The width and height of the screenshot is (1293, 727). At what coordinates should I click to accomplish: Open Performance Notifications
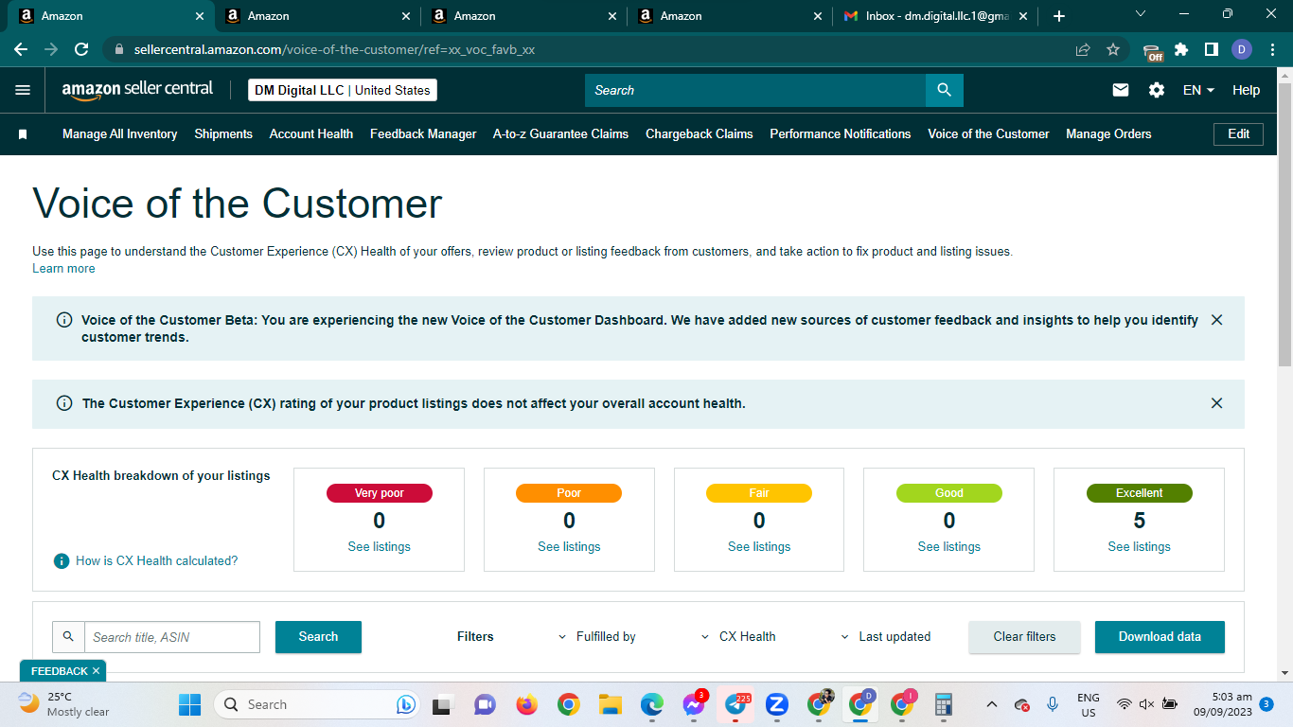coord(841,134)
